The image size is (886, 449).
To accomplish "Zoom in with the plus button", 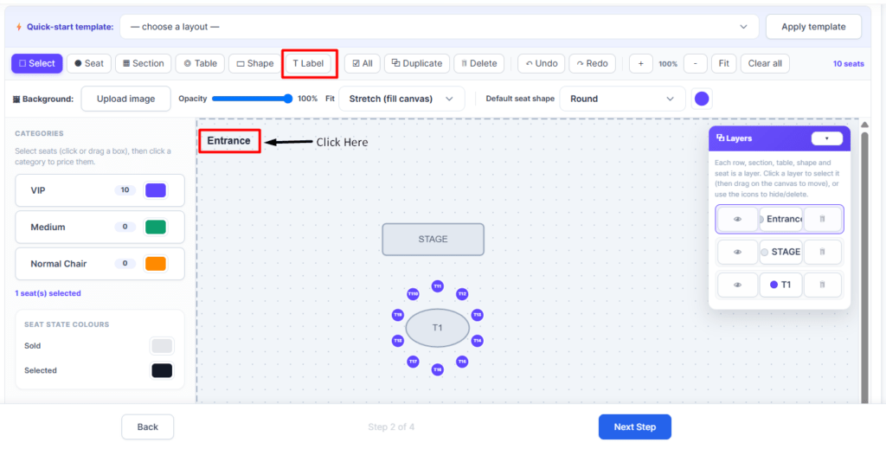I will click(641, 64).
